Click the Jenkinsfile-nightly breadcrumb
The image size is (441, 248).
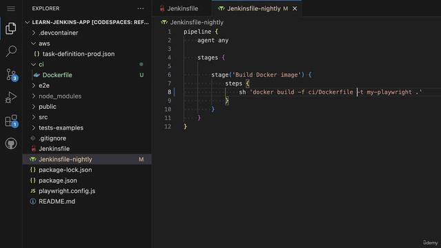coord(196,22)
